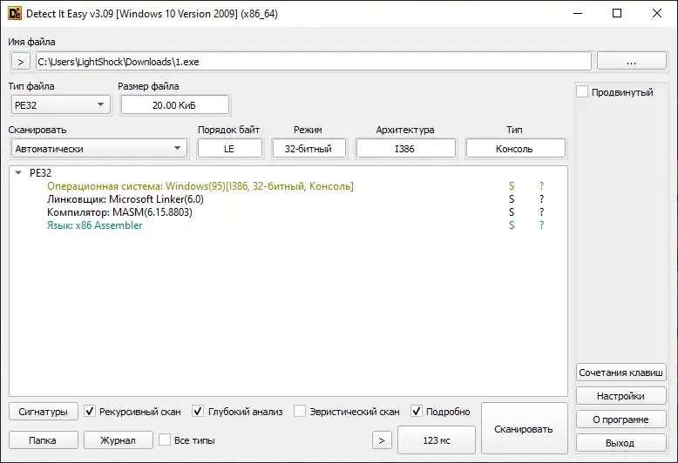Click ? in the Компилятор row

[541, 212]
